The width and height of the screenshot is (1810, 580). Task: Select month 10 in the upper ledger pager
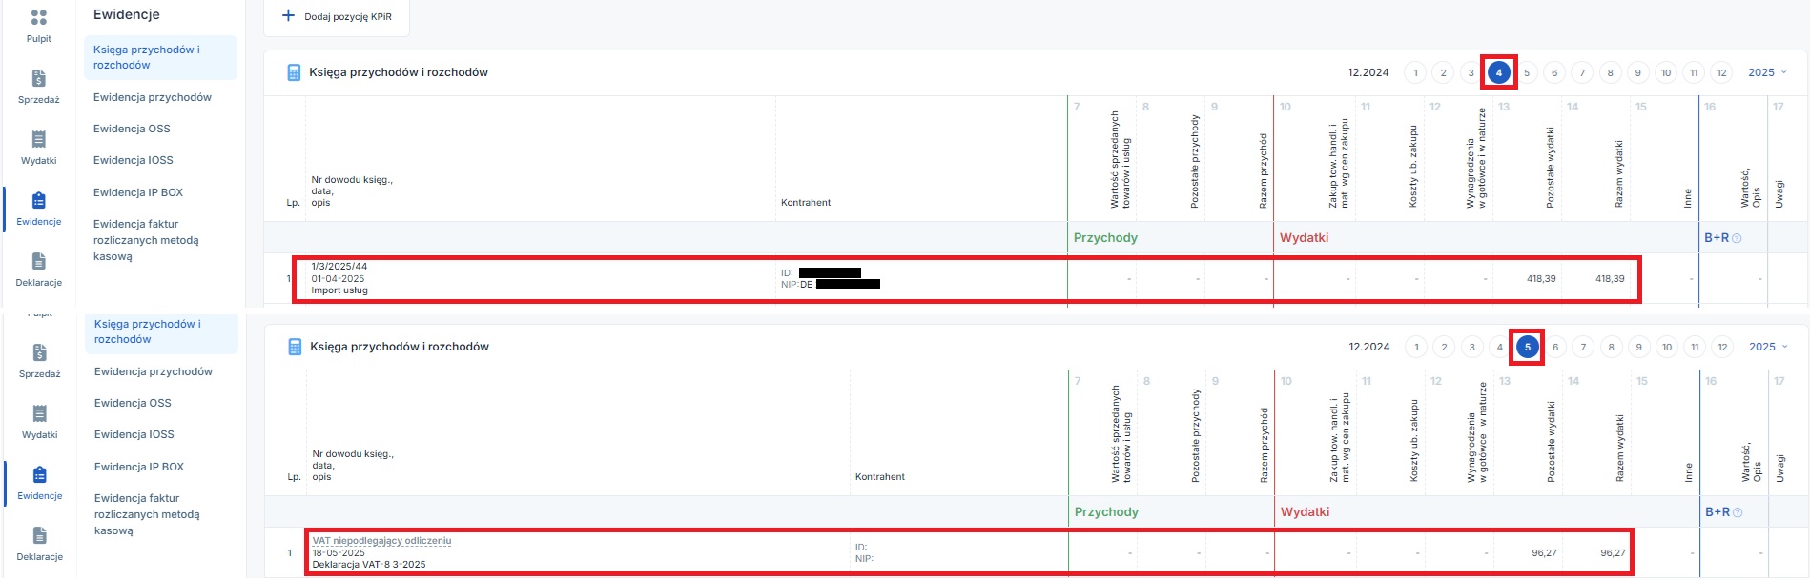[x=1666, y=72]
